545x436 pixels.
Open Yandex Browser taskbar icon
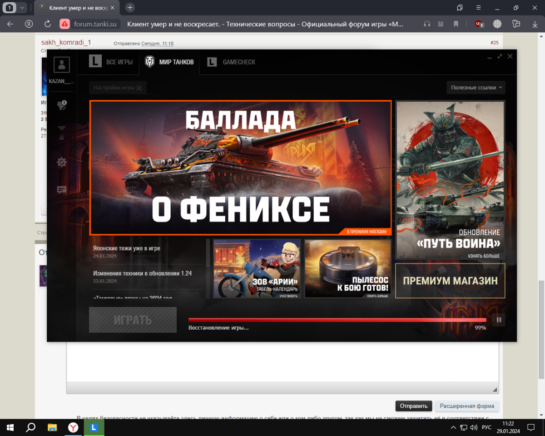[73, 427]
